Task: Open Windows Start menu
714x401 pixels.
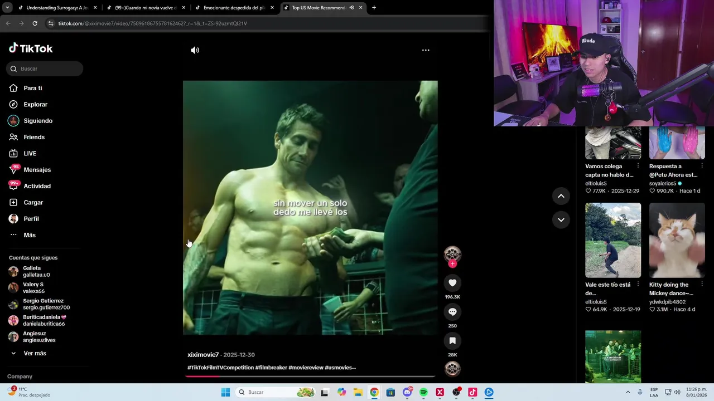Action: (x=225, y=392)
